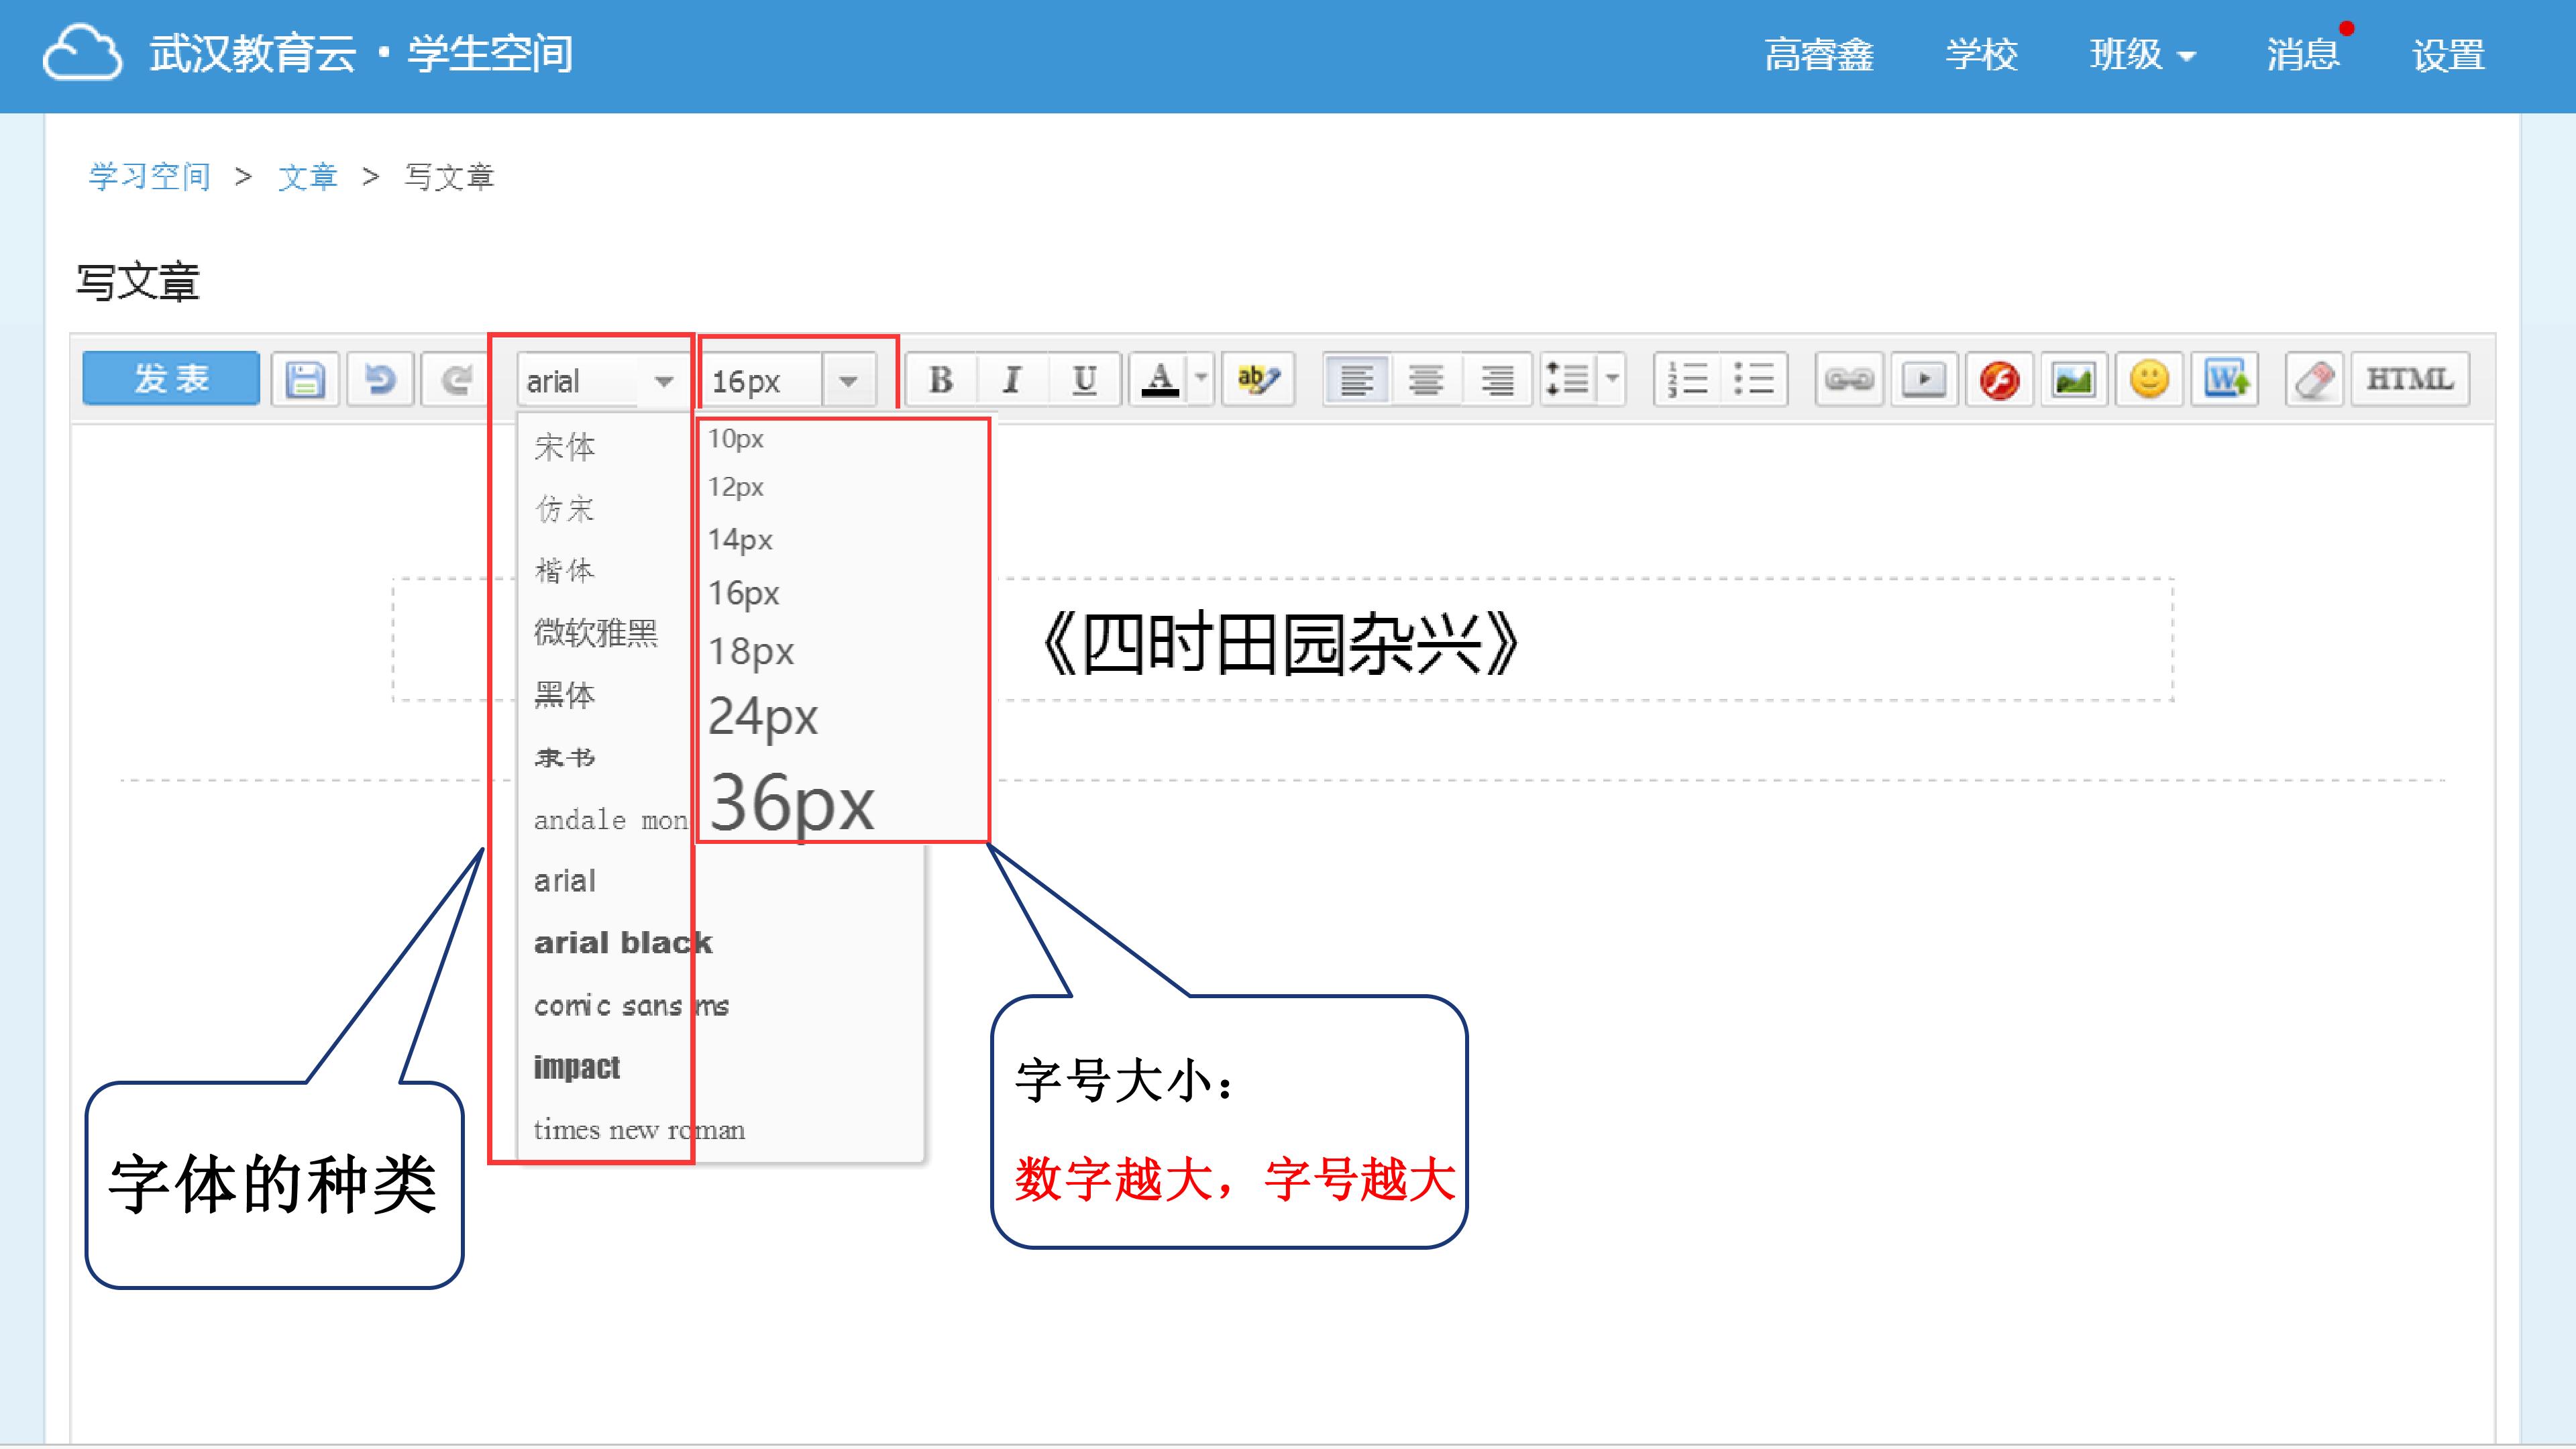This screenshot has height=1449, width=2576.
Task: Import a Word document using the W icon
Action: tap(2226, 380)
